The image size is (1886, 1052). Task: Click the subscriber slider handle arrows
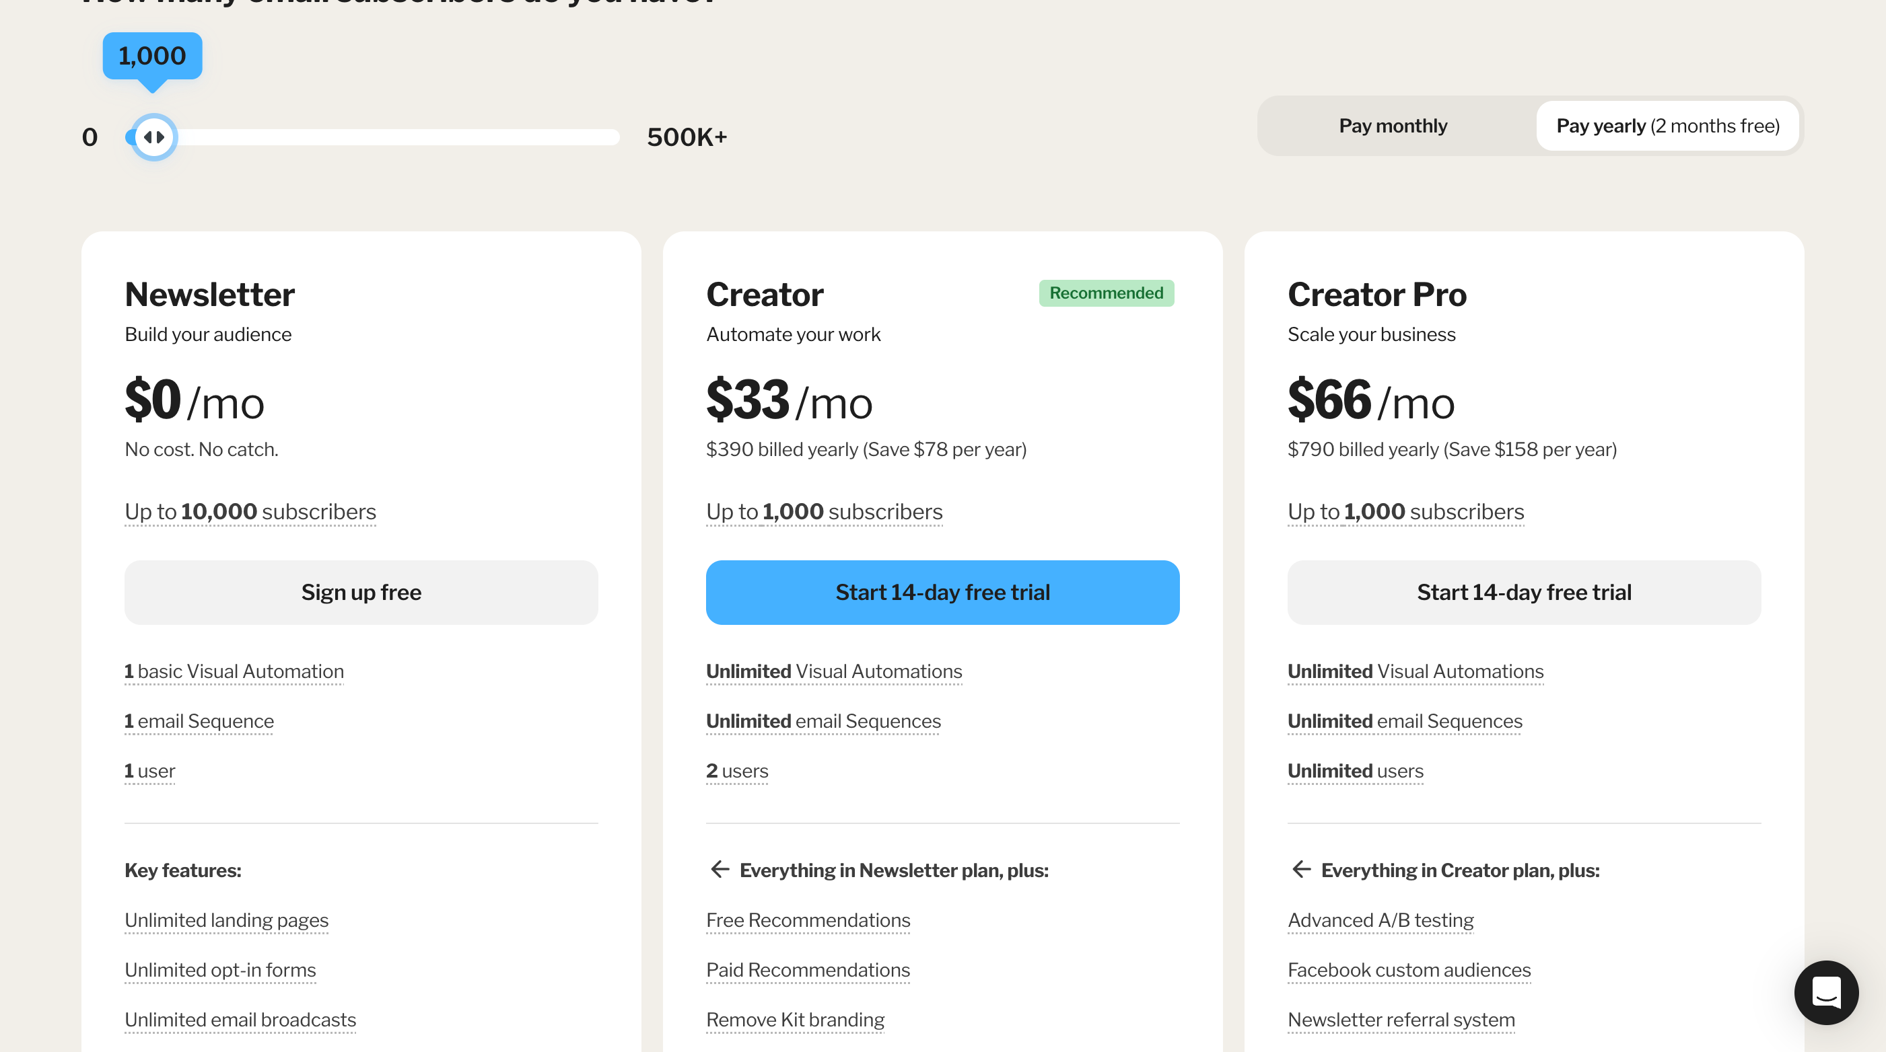click(153, 137)
